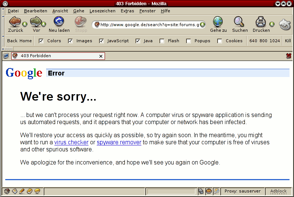Screen dimensions: 294x197
Task: Collapse the navigation toolbar grippy handle
Action: [x=3, y=24]
